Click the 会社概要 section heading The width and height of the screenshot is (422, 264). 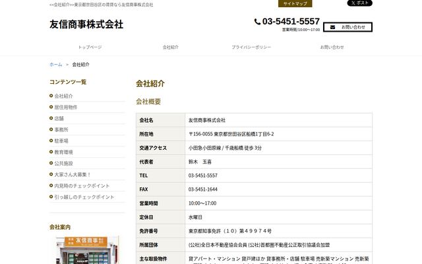[x=148, y=102]
